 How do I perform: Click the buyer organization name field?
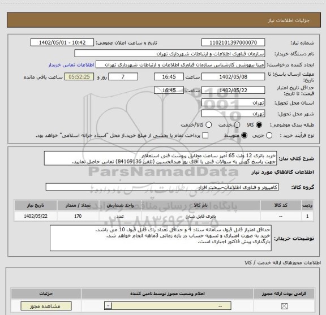[170, 54]
